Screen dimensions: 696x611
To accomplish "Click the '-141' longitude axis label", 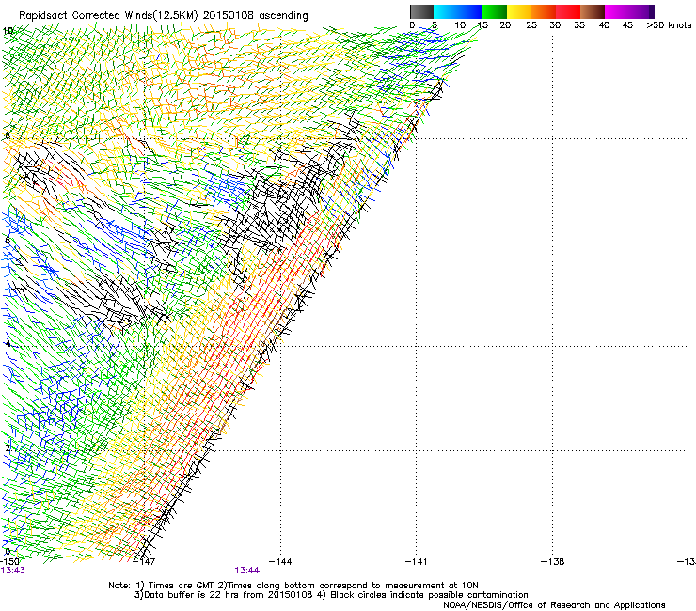I will click(x=416, y=562).
